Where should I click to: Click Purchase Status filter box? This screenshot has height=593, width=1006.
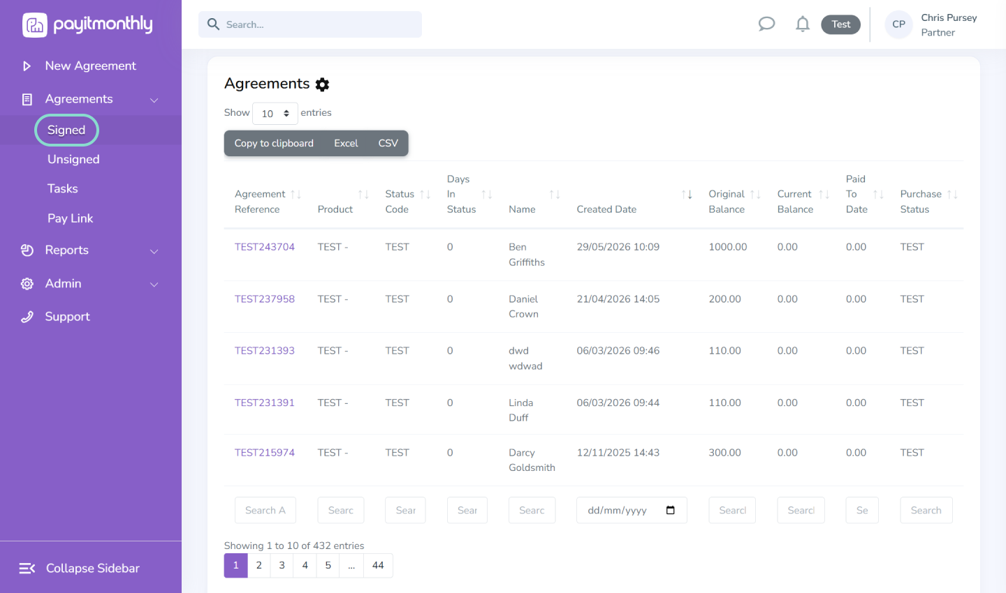pyautogui.click(x=926, y=511)
